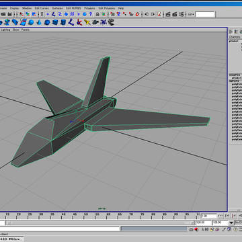This screenshot has width=242, height=242.
Task: Click the blue joint tool shelf icon
Action: pos(71,22)
